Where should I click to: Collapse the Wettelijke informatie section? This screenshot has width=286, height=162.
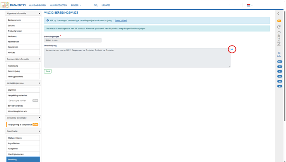[x=39, y=118]
